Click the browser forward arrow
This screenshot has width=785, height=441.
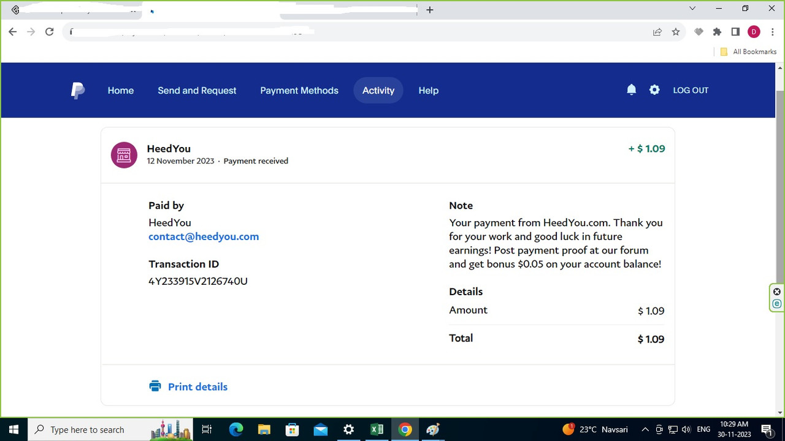tap(31, 32)
